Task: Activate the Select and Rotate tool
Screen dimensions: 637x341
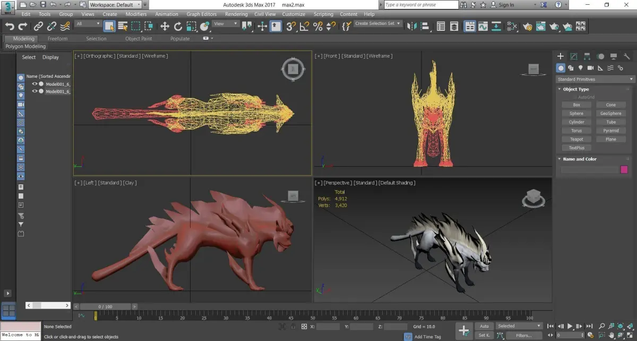Action: click(x=178, y=26)
